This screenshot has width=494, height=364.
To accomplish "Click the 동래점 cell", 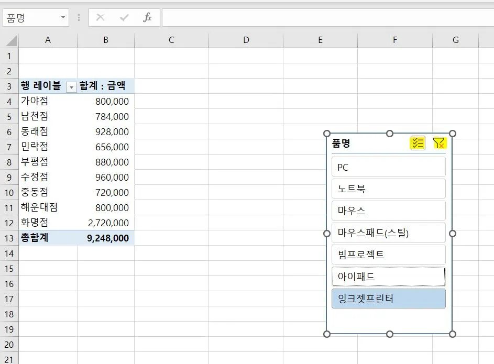I will coord(48,131).
